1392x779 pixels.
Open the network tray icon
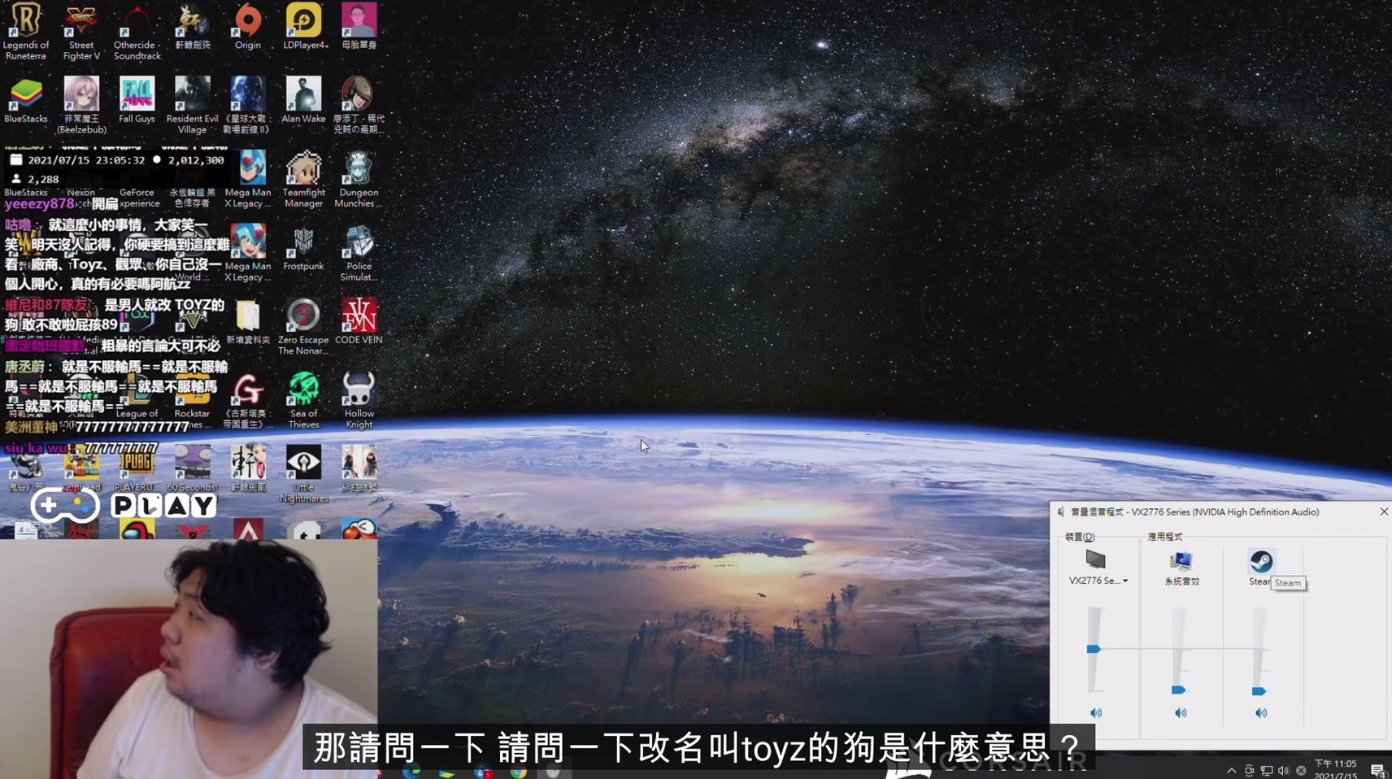1266,770
